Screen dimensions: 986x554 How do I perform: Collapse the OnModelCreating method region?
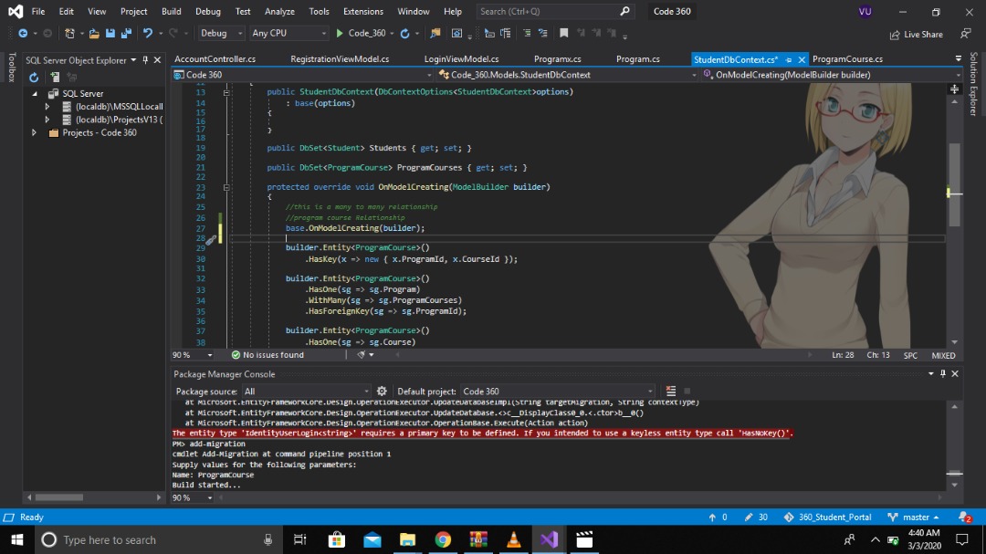point(226,186)
